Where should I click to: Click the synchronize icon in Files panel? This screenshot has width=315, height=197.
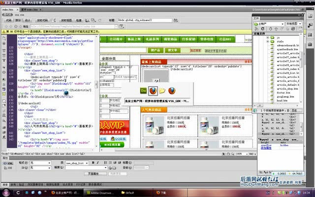[293, 29]
